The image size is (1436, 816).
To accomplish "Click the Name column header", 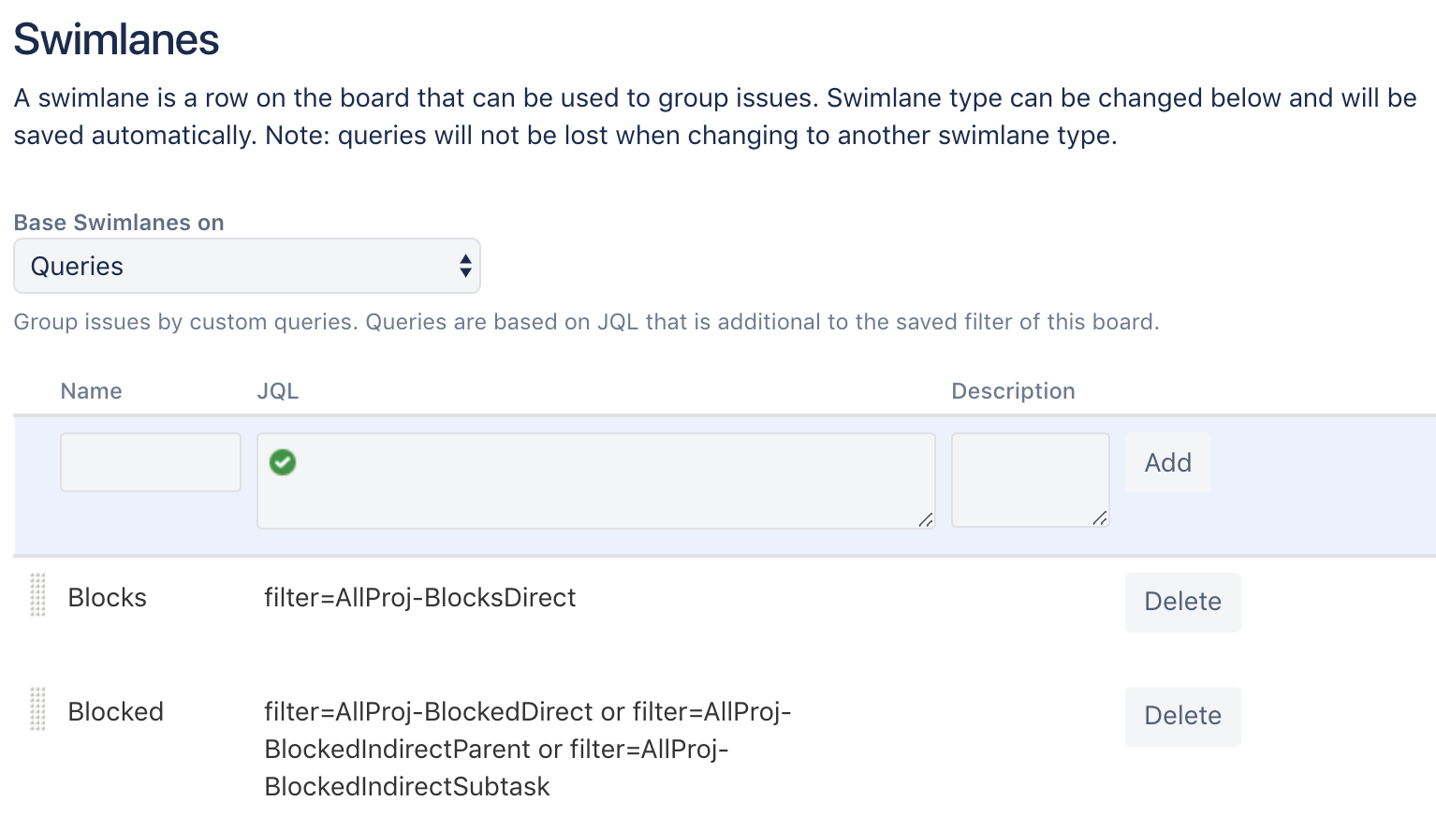I will 91,391.
